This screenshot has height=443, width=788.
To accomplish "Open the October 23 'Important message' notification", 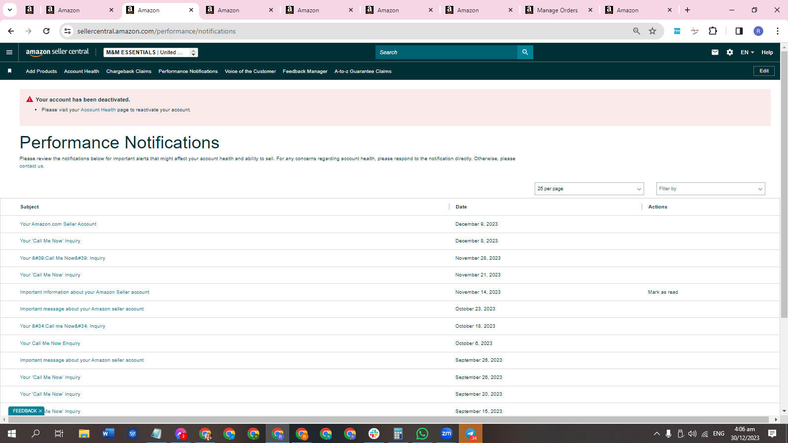I will coord(82,309).
